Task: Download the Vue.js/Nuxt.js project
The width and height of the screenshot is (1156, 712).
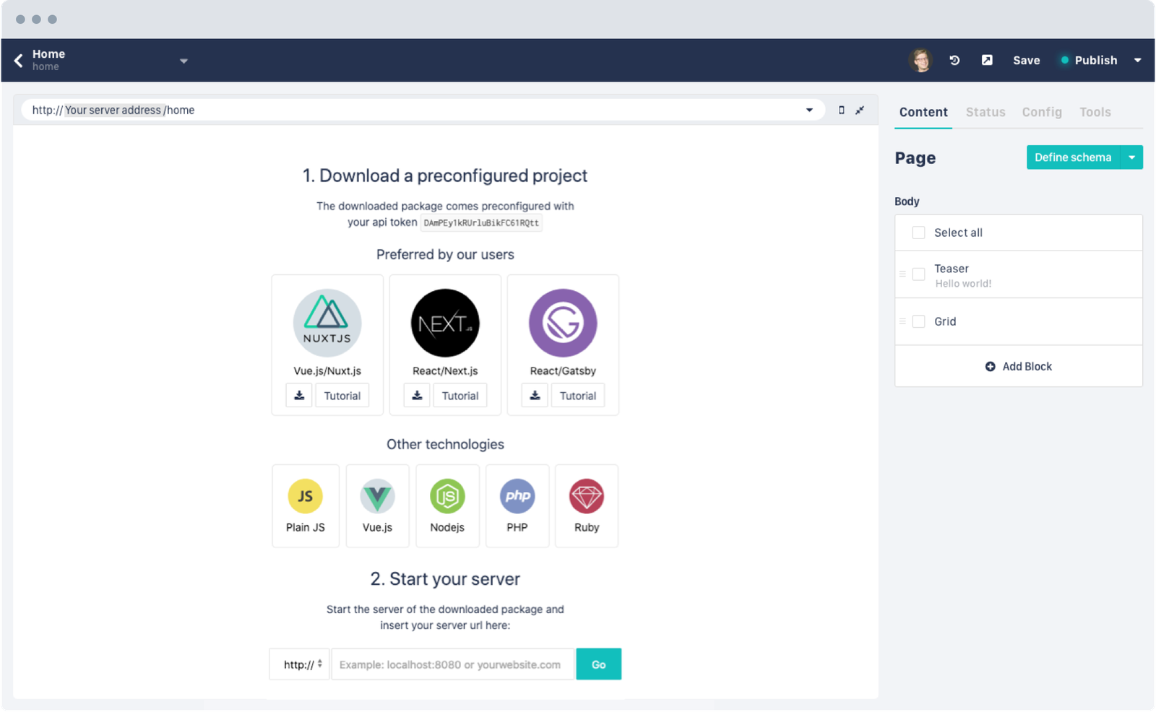Action: [299, 396]
